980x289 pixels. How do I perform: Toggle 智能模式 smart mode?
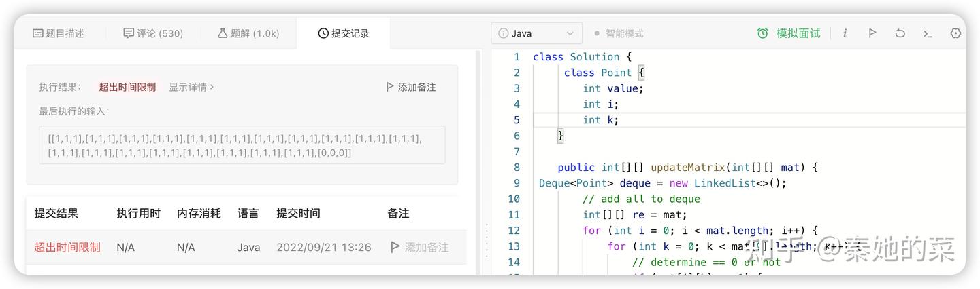click(619, 33)
